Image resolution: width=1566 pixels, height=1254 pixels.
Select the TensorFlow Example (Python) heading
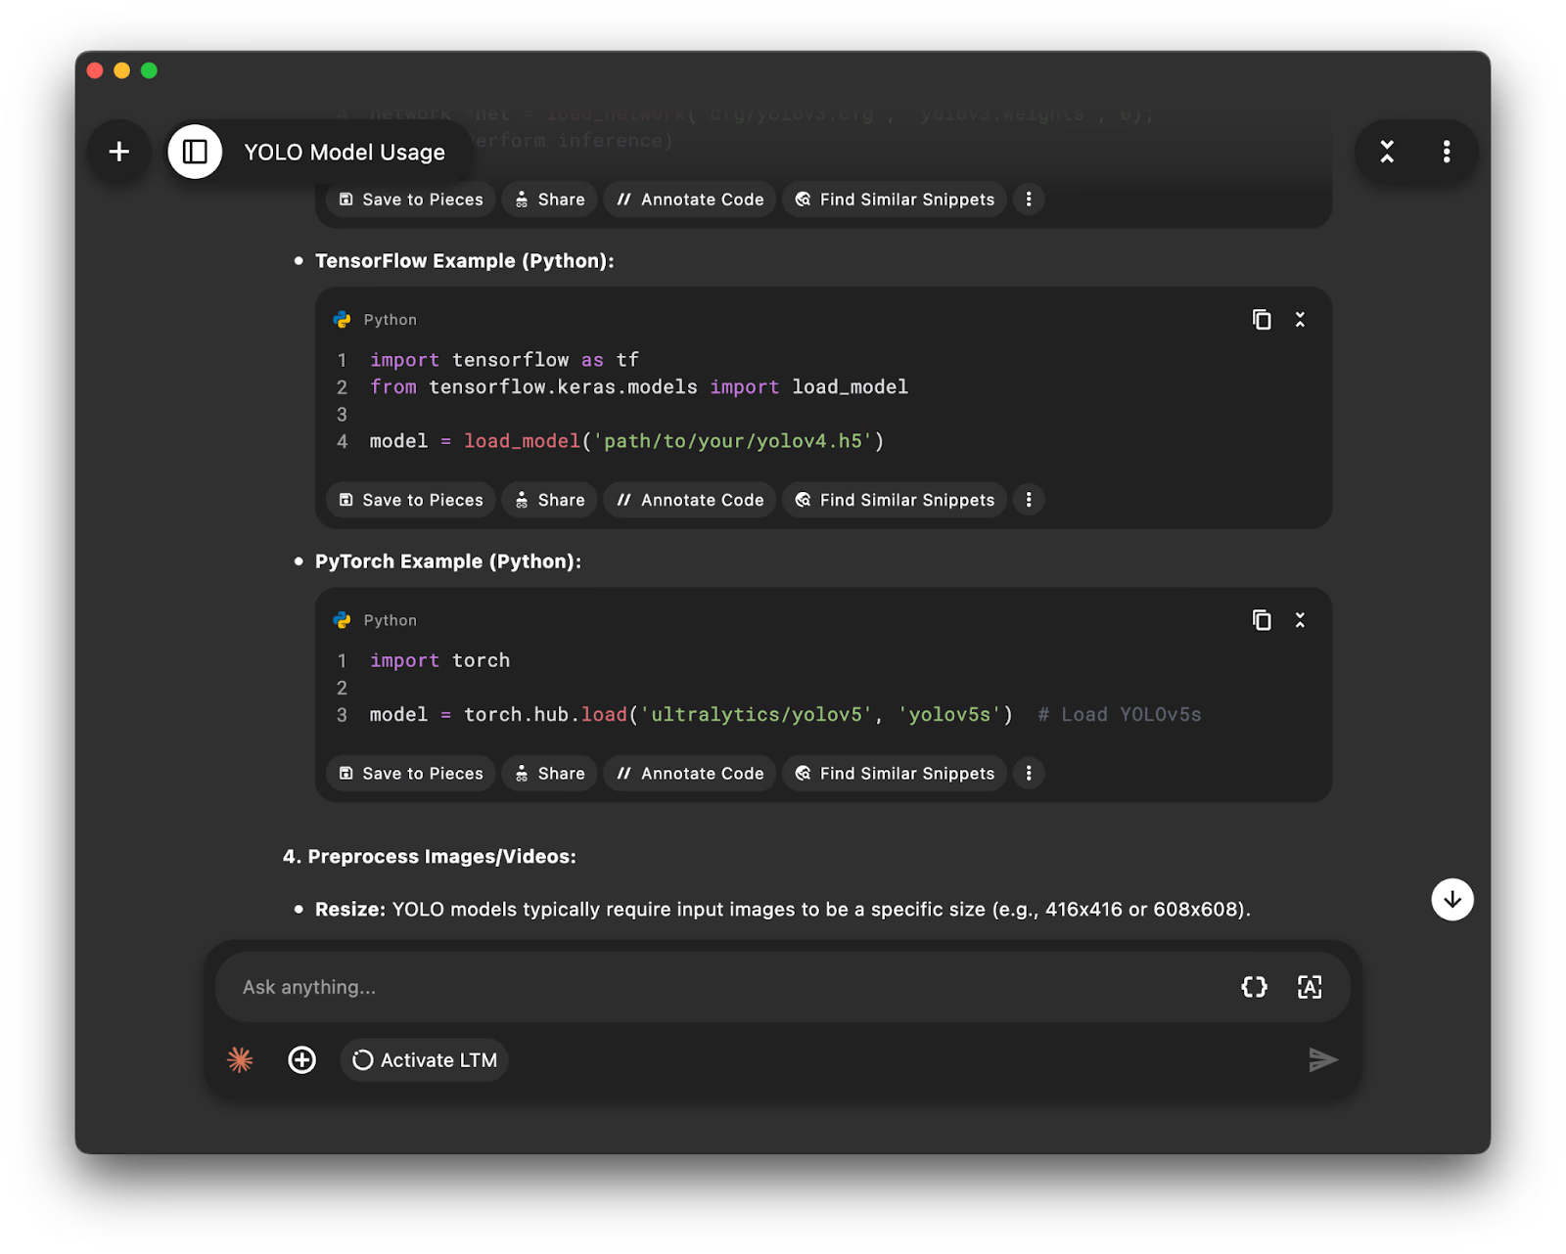click(465, 261)
